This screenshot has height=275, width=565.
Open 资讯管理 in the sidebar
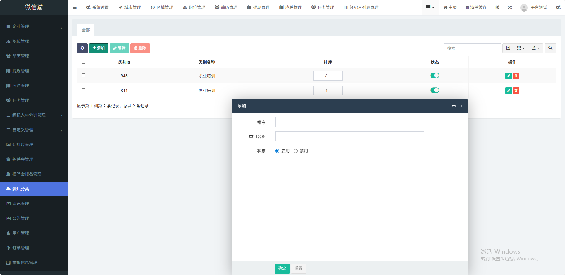point(21,204)
